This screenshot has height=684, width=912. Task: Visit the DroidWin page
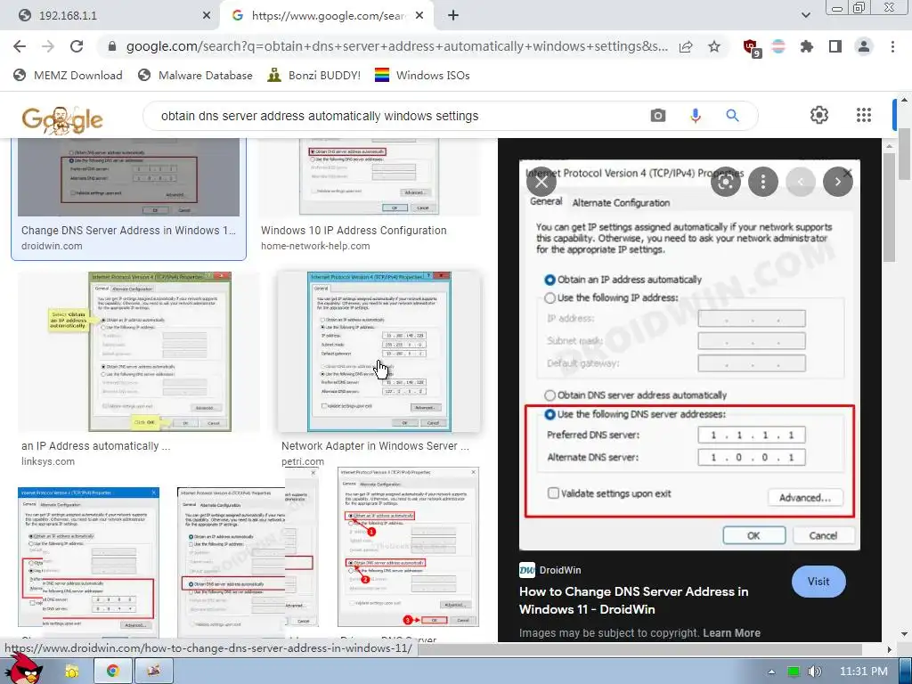pos(818,581)
